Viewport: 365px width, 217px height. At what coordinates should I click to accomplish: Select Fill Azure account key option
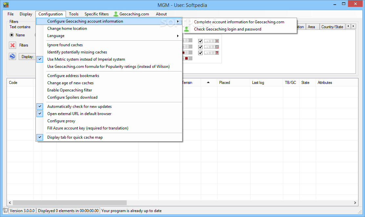(109, 128)
